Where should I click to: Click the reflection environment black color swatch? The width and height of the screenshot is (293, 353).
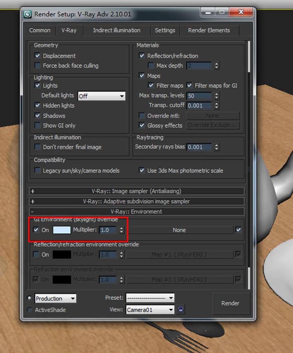click(62, 255)
